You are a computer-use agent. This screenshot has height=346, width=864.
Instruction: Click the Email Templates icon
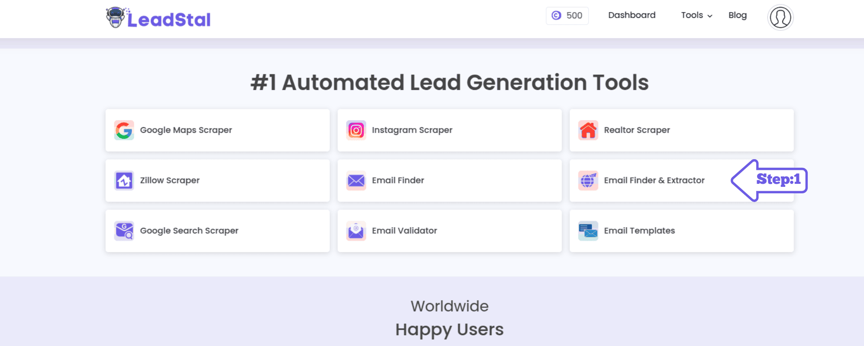(588, 231)
